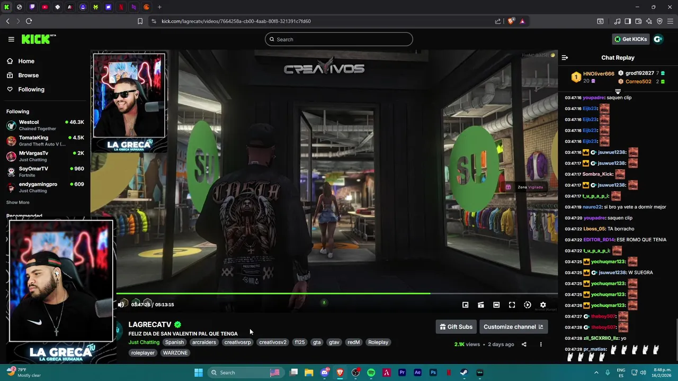This screenshot has width=678, height=381.
Task: Mute the video with the volume icon
Action: tap(121, 304)
